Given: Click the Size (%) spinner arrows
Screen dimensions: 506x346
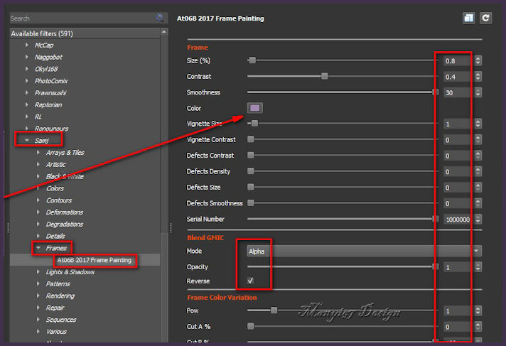Looking at the screenshot, I should [x=478, y=61].
